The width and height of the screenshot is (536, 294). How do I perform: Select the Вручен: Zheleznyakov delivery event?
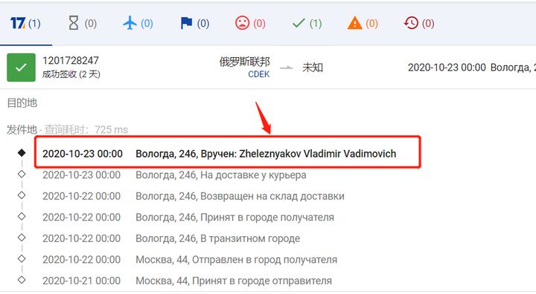click(219, 154)
